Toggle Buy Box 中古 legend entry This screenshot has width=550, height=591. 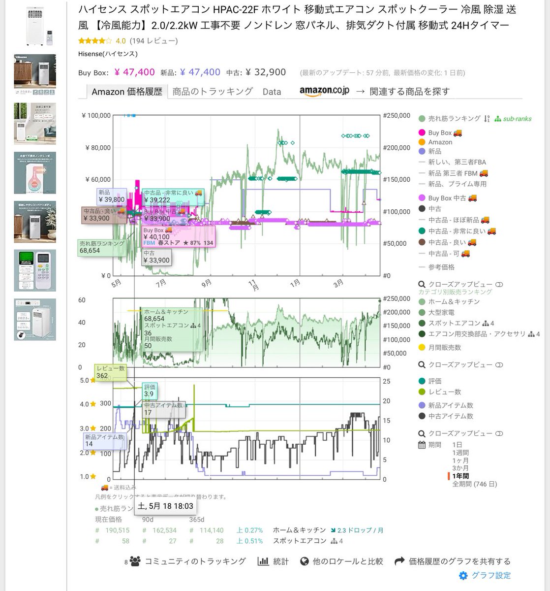pos(448,198)
